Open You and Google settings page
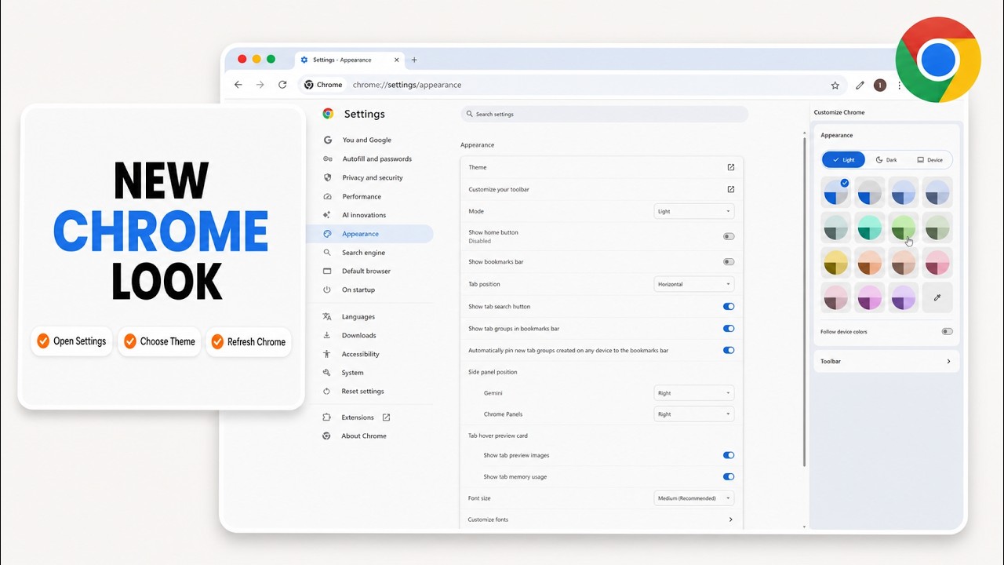1004x565 pixels. (366, 140)
